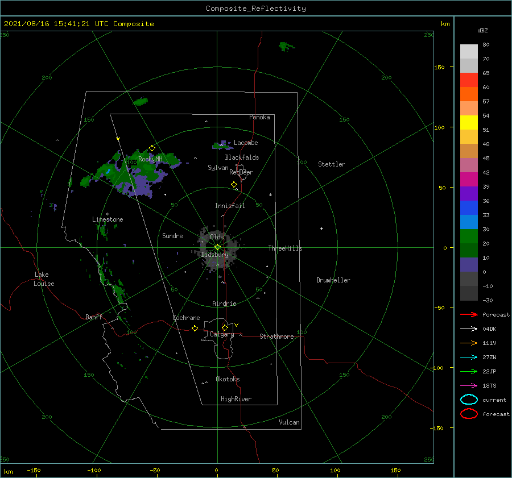Click the Airdrie label
512x478 pixels.
[x=224, y=304]
